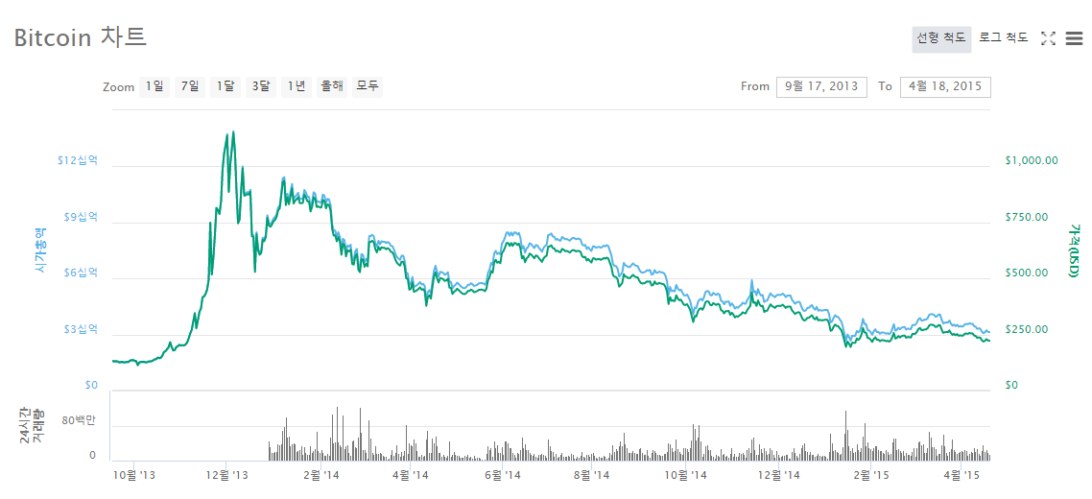1092x499 pixels.
Task: Click the $1,000.00 price axis value
Action: [x=1032, y=160]
